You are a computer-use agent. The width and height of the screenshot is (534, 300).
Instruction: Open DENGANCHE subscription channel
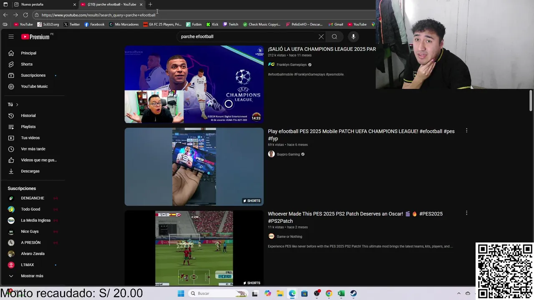tap(33, 198)
